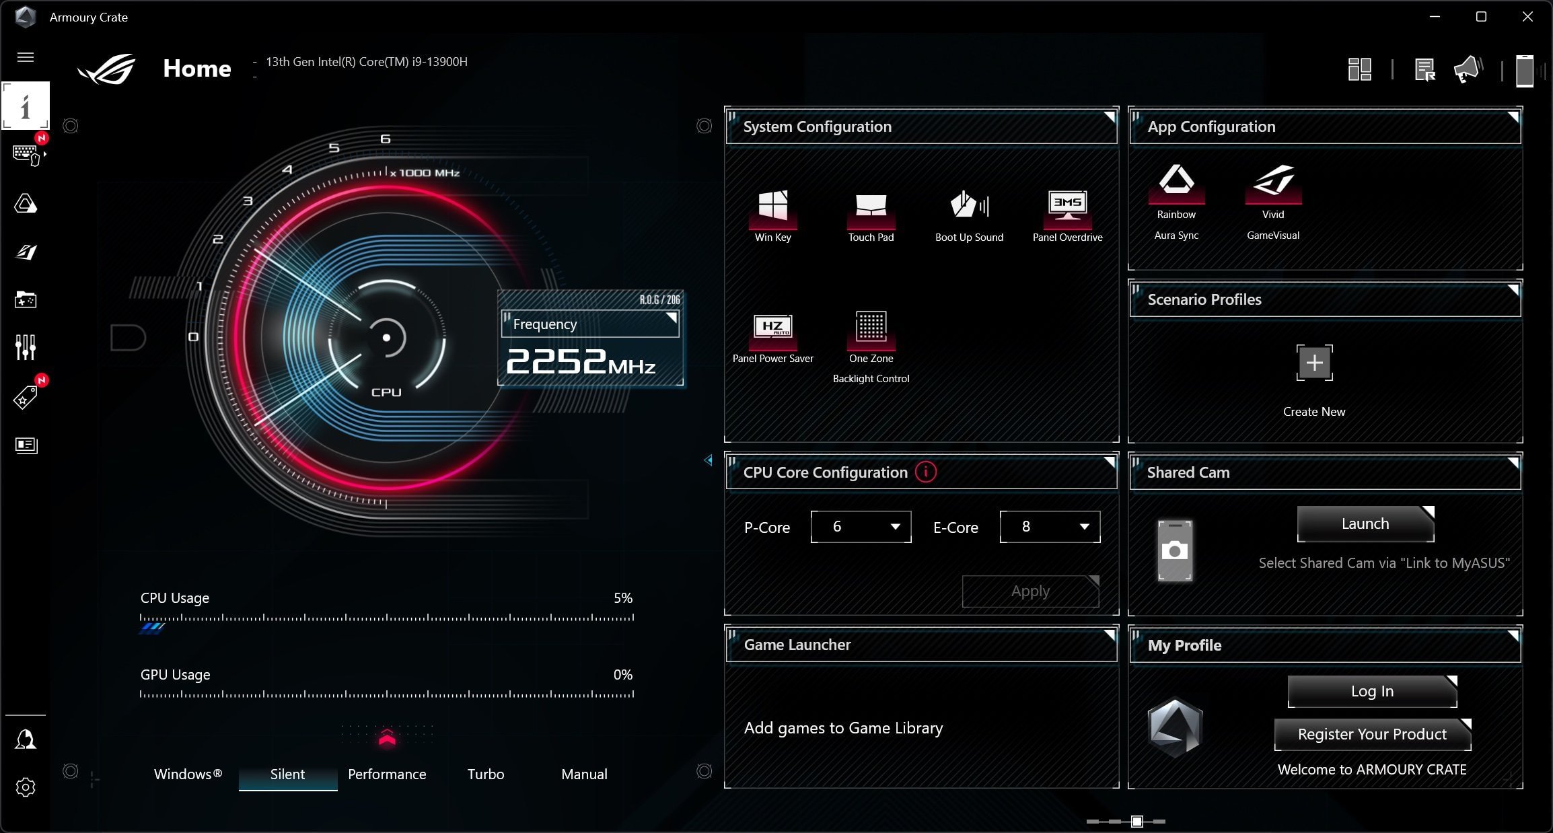
Task: Click the GPU Usage progress bar
Action: (x=387, y=694)
